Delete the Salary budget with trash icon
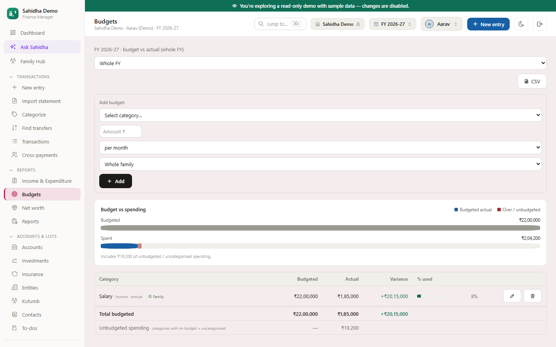This screenshot has height=347, width=556. [532, 296]
